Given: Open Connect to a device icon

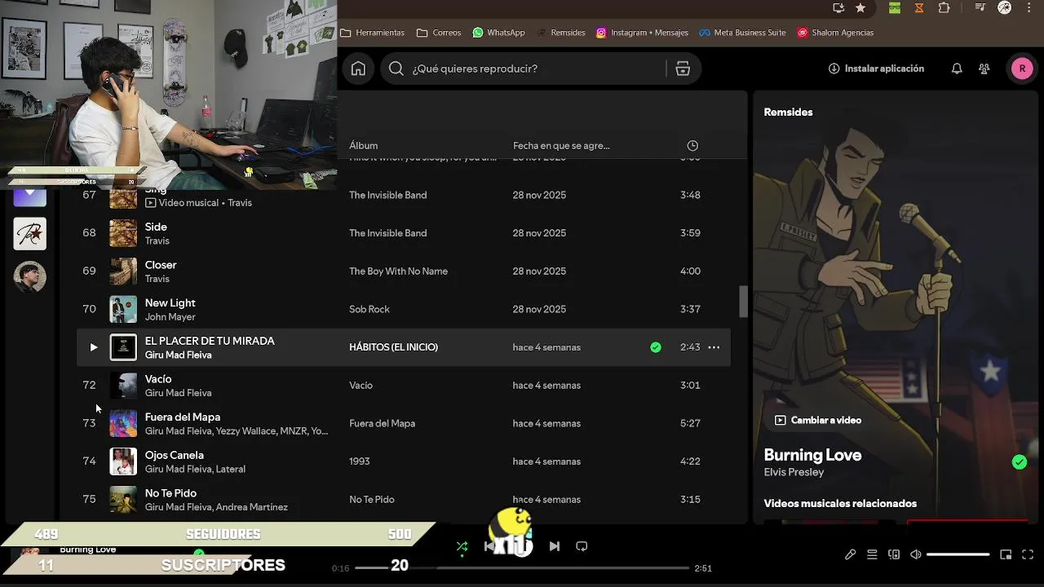Looking at the screenshot, I should point(894,554).
